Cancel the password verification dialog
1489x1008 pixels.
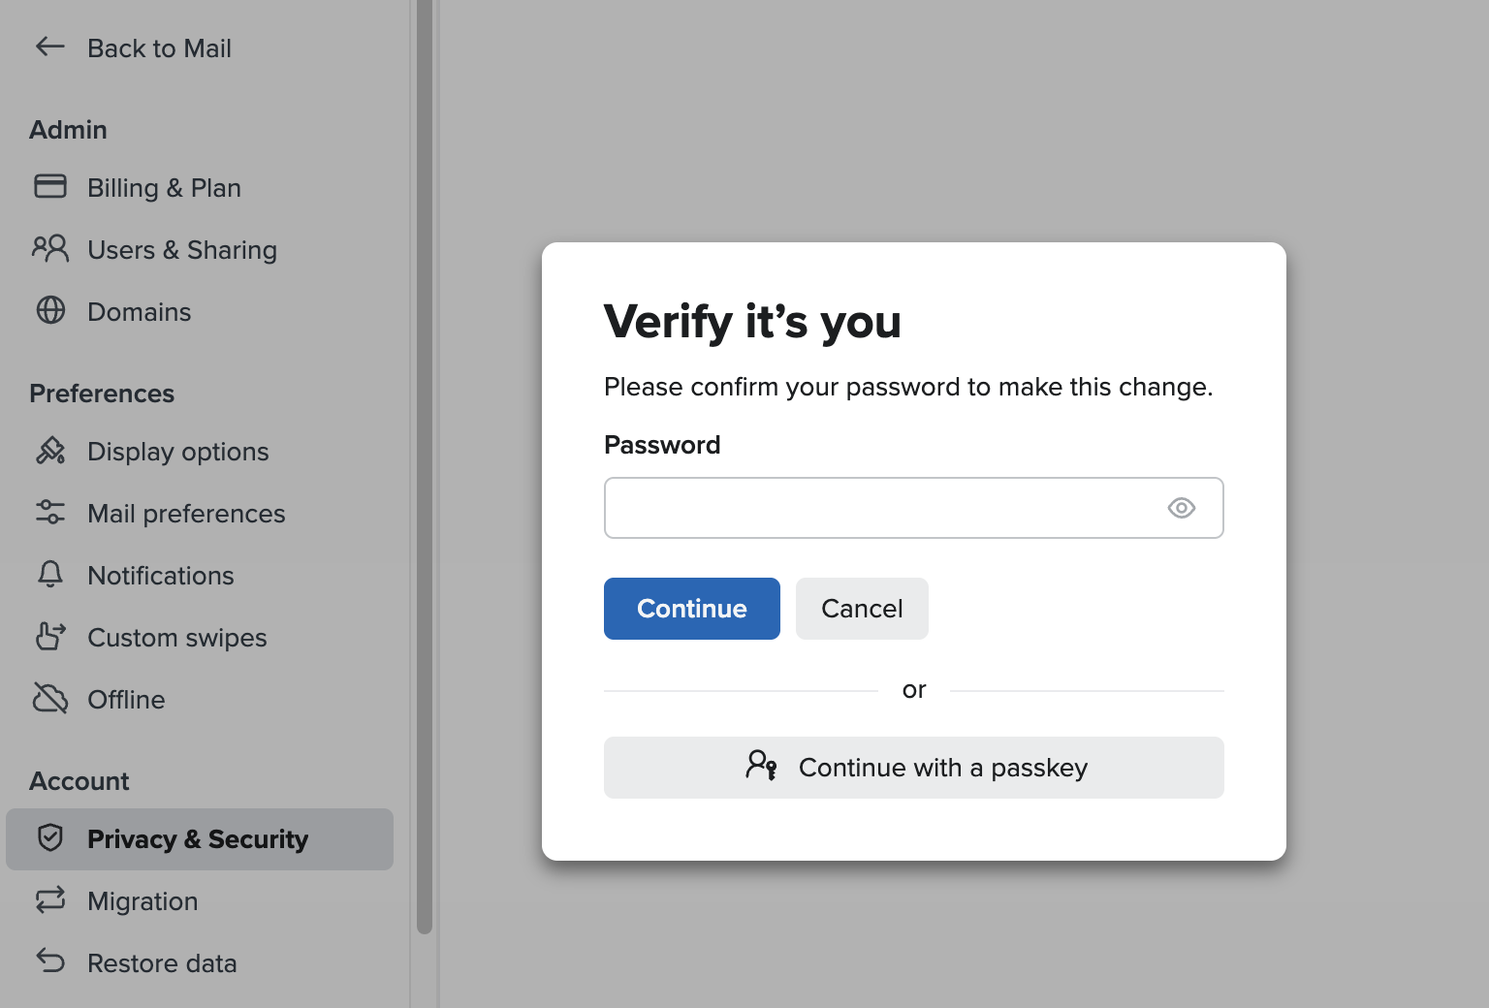[x=862, y=609]
